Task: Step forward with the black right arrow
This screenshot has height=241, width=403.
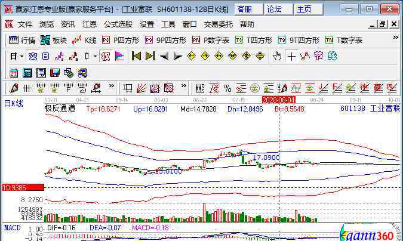Action: pyautogui.click(x=177, y=56)
